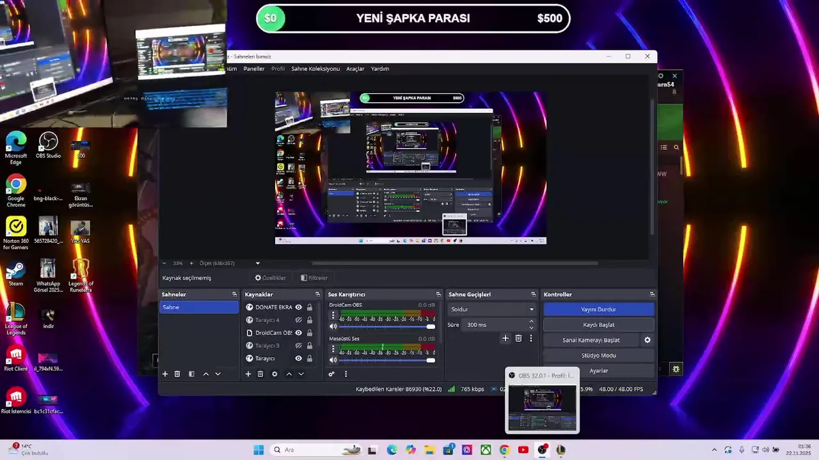Add a scene transition with plus icon

(x=505, y=338)
